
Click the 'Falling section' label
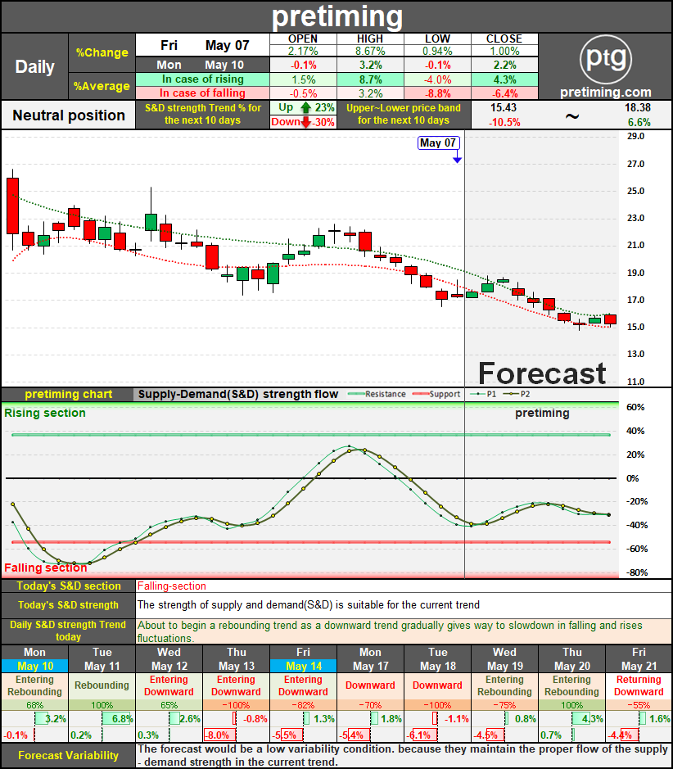[46, 568]
